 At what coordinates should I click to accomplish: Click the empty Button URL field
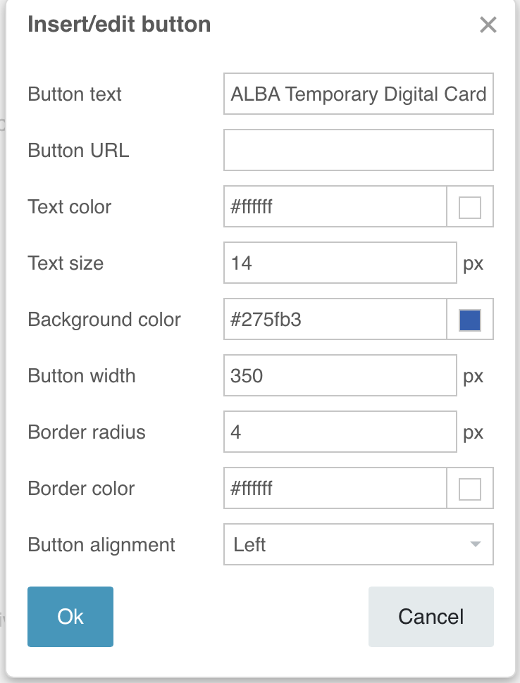click(x=358, y=150)
